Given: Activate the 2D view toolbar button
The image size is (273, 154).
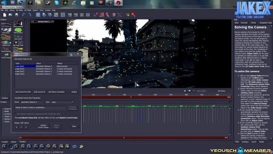Looking at the screenshot, I should tap(38, 15).
